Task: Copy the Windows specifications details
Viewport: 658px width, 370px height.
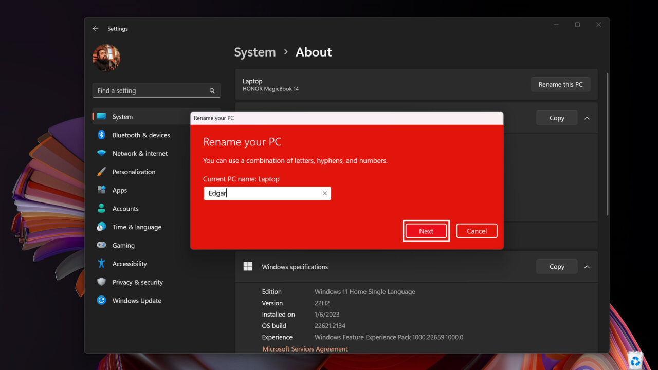Action: pyautogui.click(x=556, y=266)
